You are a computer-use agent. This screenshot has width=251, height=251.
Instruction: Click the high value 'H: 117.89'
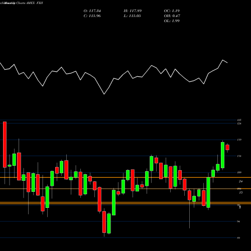point(133,11)
